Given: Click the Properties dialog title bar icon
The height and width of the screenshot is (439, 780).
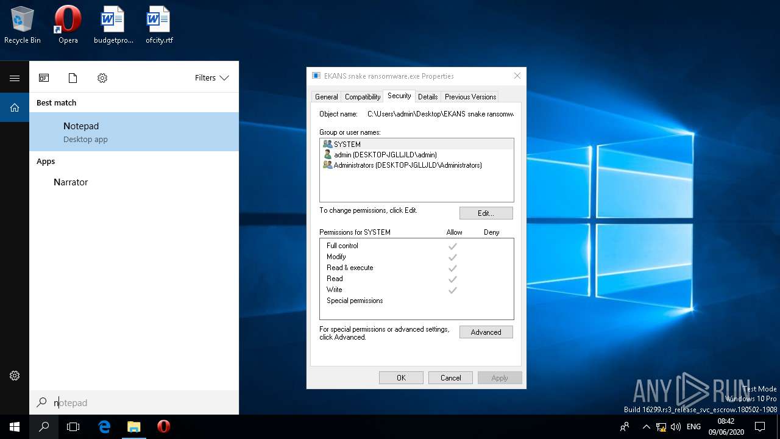Looking at the screenshot, I should 316,76.
